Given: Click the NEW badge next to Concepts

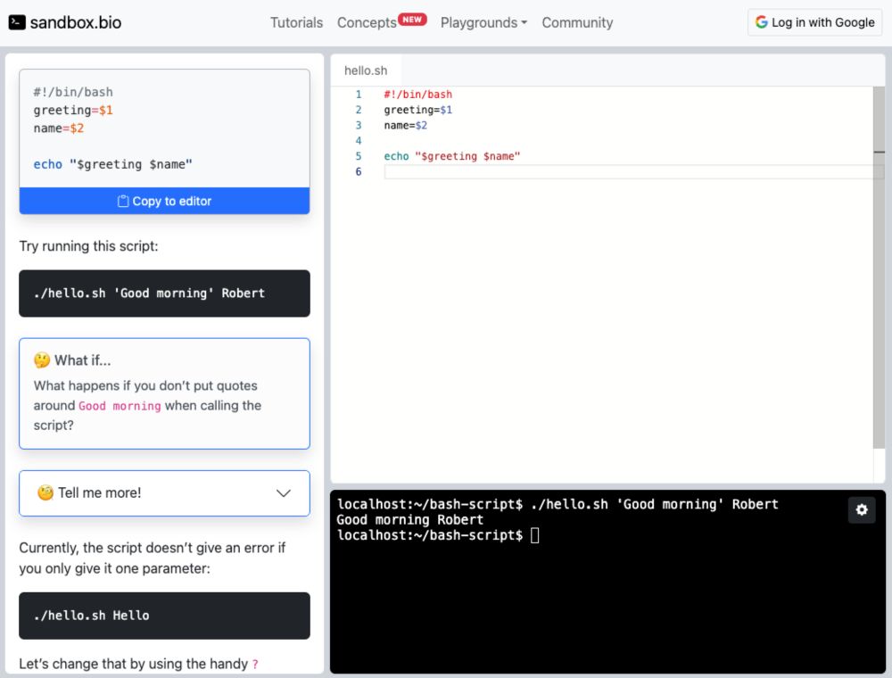Looking at the screenshot, I should 412,19.
